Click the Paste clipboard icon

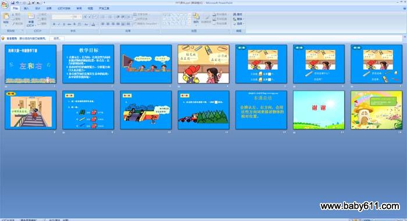(x=6, y=17)
